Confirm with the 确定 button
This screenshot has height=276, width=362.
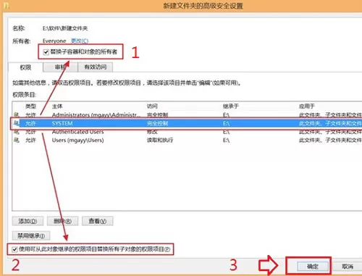pos(313,267)
